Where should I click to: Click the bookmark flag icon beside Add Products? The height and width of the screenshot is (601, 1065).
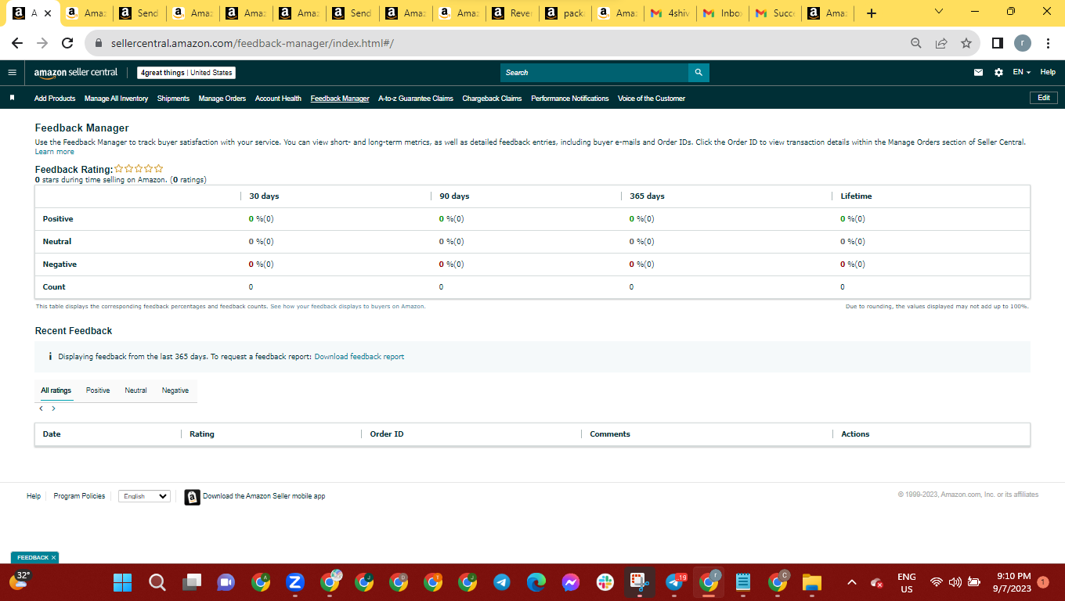[12, 99]
